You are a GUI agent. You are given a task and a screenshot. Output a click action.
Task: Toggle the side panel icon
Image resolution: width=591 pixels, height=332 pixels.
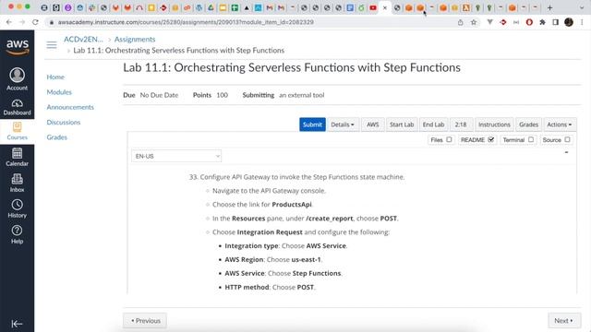(556, 22)
